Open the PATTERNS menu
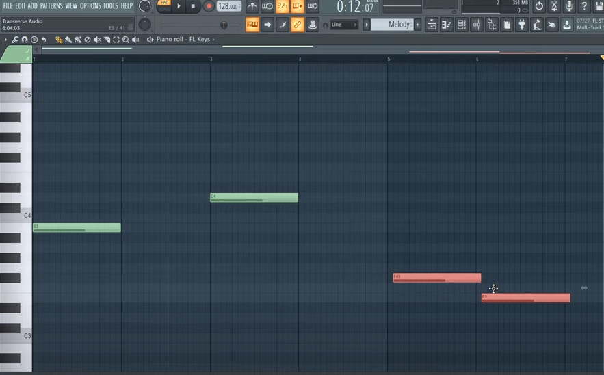This screenshot has width=604, height=375. tap(51, 5)
